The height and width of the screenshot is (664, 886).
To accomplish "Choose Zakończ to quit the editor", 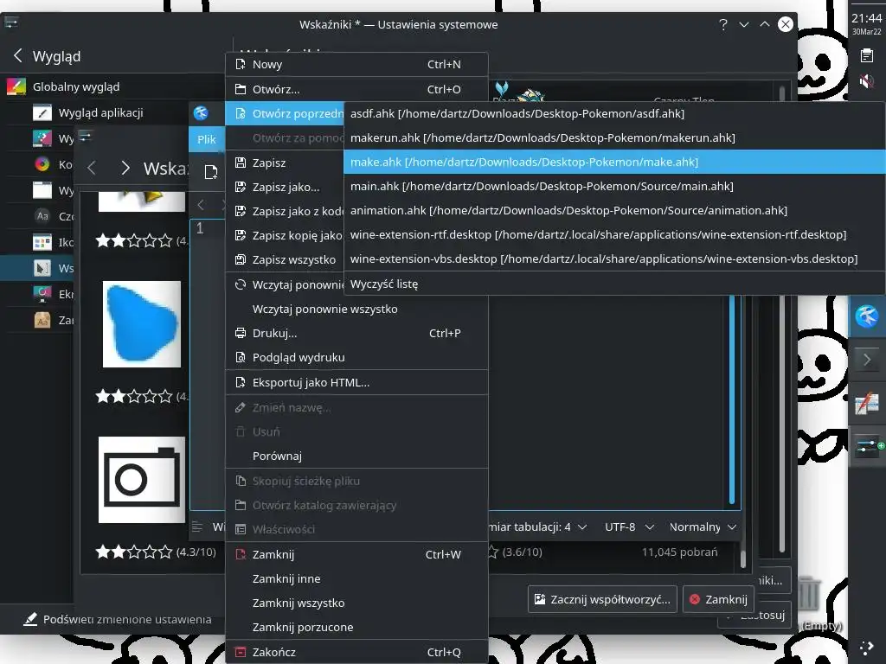I will click(356, 652).
